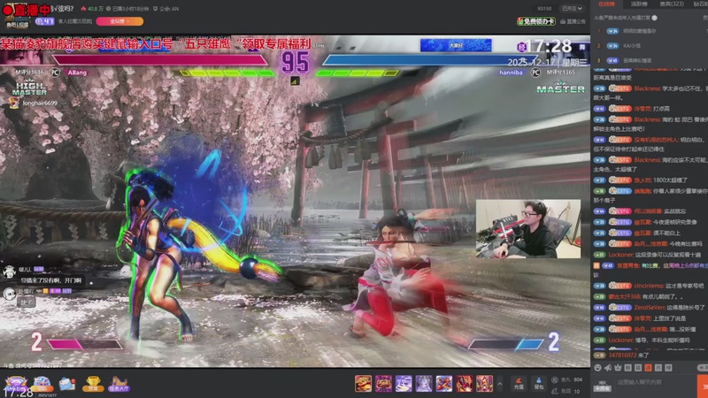Switch to the 在线榜 online ranking tab
708x398 pixels.
coord(607,4)
